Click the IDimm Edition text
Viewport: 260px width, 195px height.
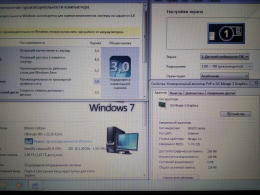click(x=35, y=128)
